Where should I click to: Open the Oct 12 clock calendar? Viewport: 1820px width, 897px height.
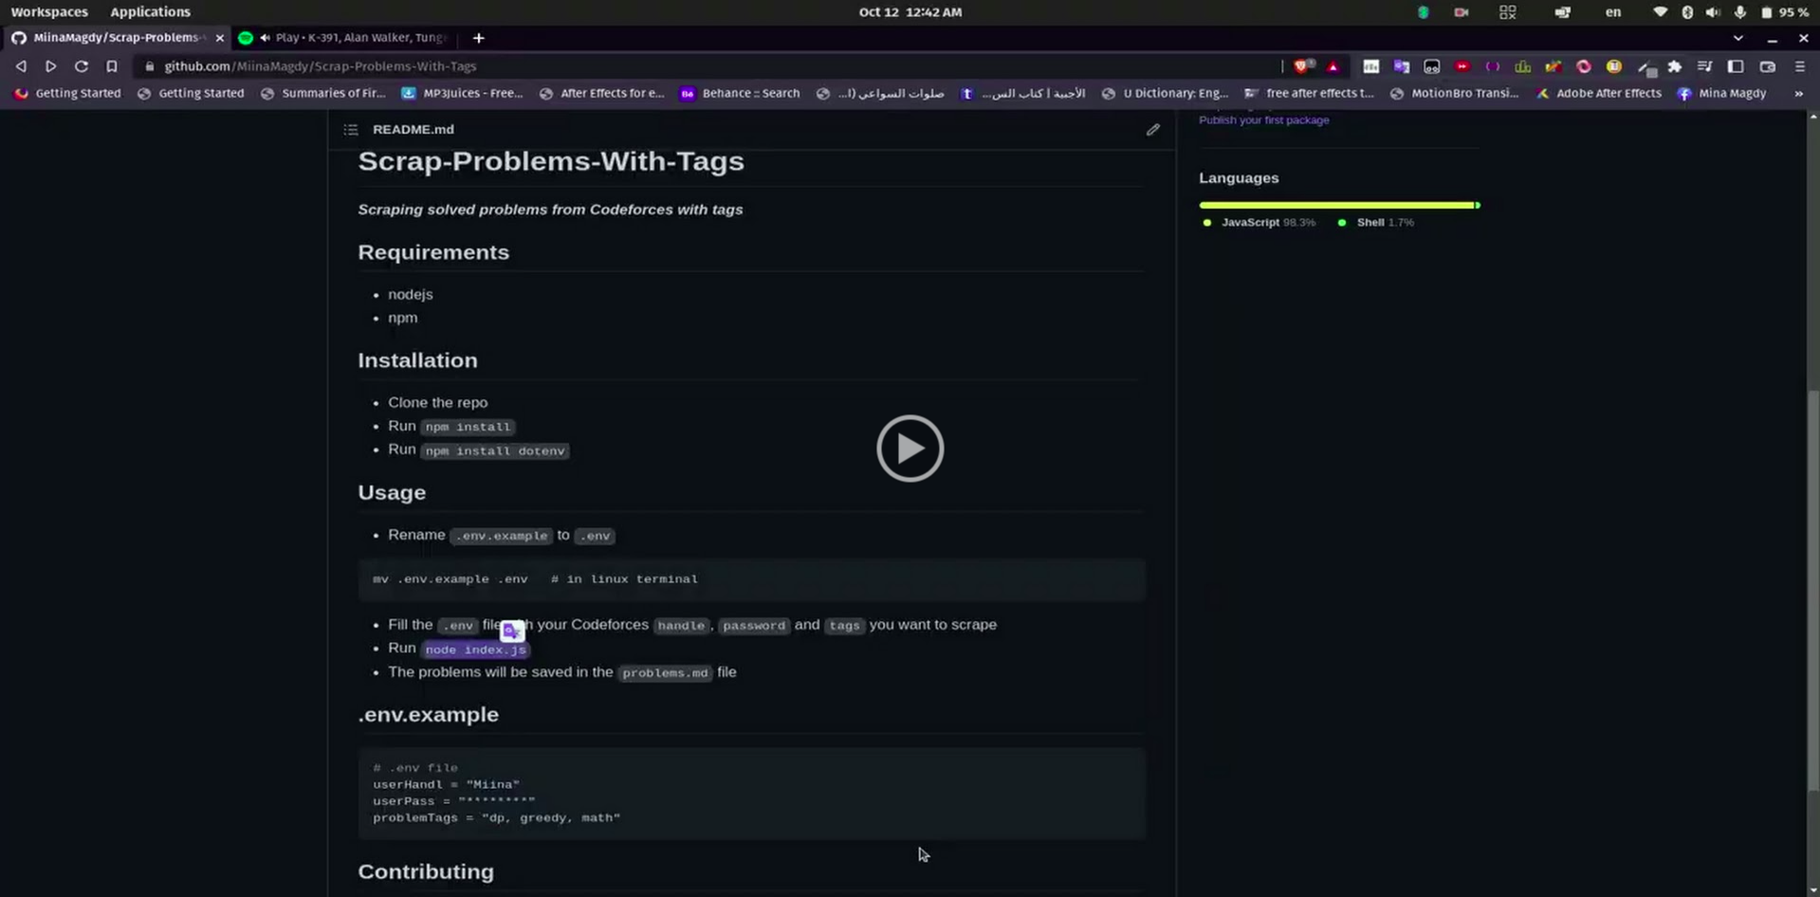[x=910, y=12]
